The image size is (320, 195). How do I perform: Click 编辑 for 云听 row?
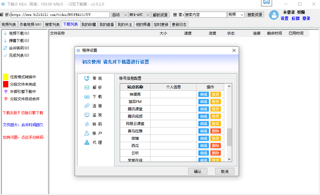click(x=204, y=153)
